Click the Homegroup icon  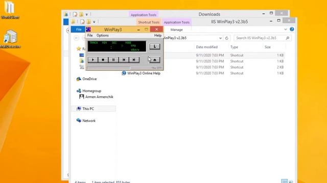(x=79, y=91)
